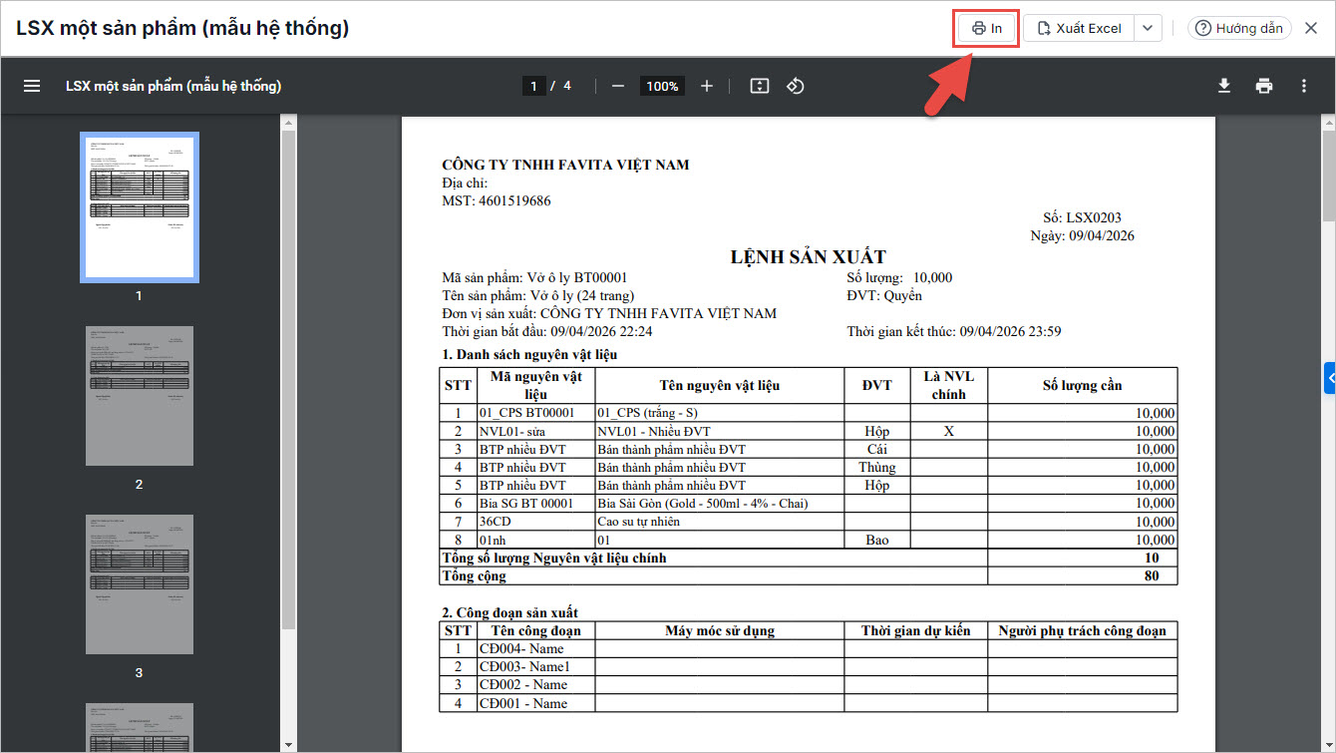The image size is (1336, 753).
Task: Click the Người phụ trách công đoạn column header
Action: click(x=1083, y=630)
